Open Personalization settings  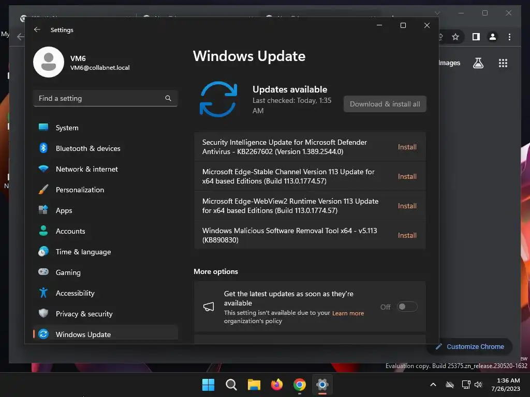(106, 190)
